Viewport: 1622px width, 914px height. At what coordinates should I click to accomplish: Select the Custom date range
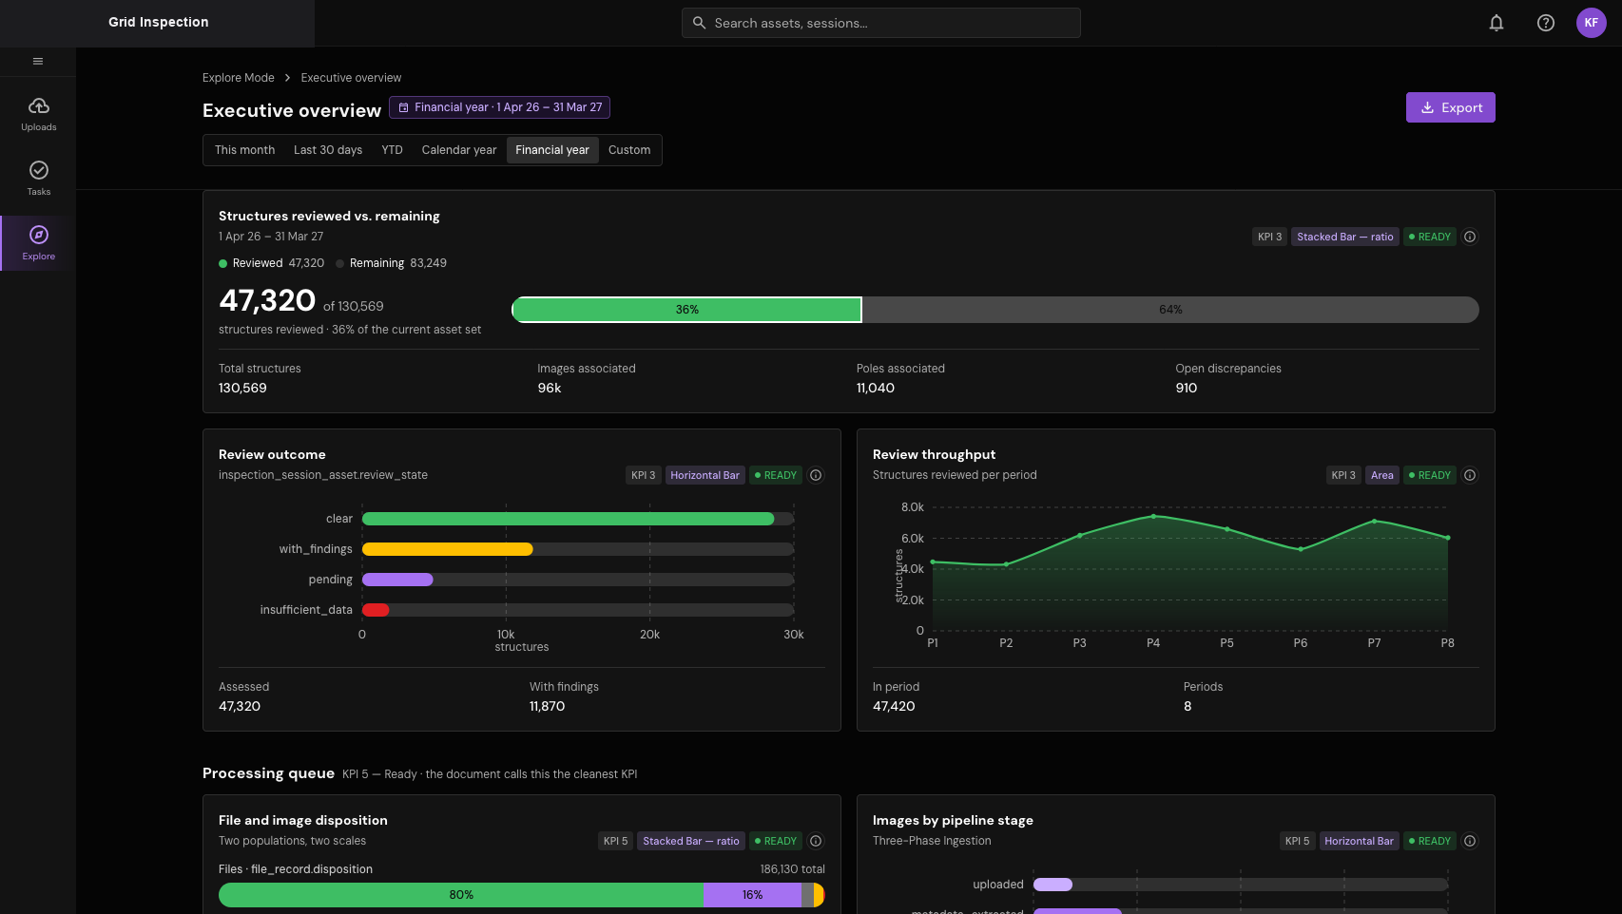click(629, 150)
